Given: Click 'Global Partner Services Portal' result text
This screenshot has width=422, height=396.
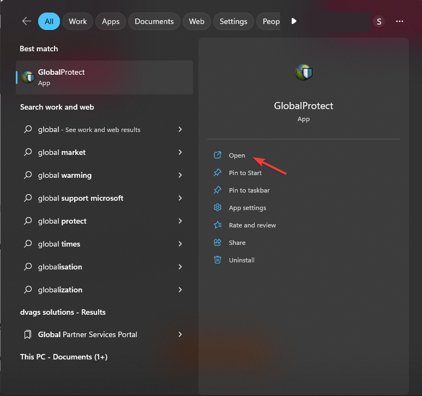Looking at the screenshot, I should [x=87, y=334].
